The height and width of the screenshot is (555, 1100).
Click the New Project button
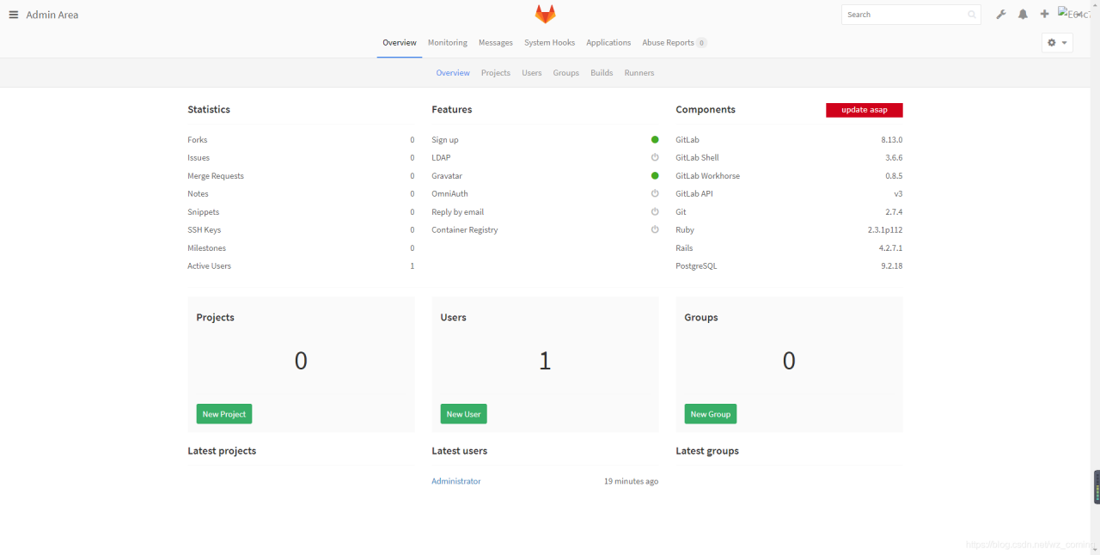pyautogui.click(x=224, y=414)
